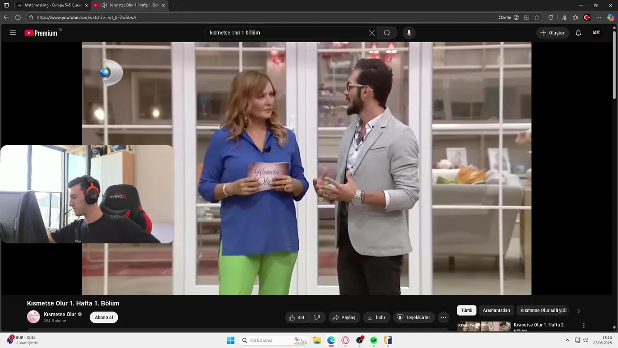
Task: Open browser Settings and more menu
Action: (x=599, y=17)
